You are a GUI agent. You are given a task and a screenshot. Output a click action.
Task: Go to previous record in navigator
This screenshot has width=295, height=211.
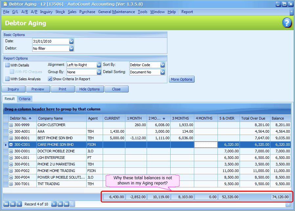click(x=19, y=204)
